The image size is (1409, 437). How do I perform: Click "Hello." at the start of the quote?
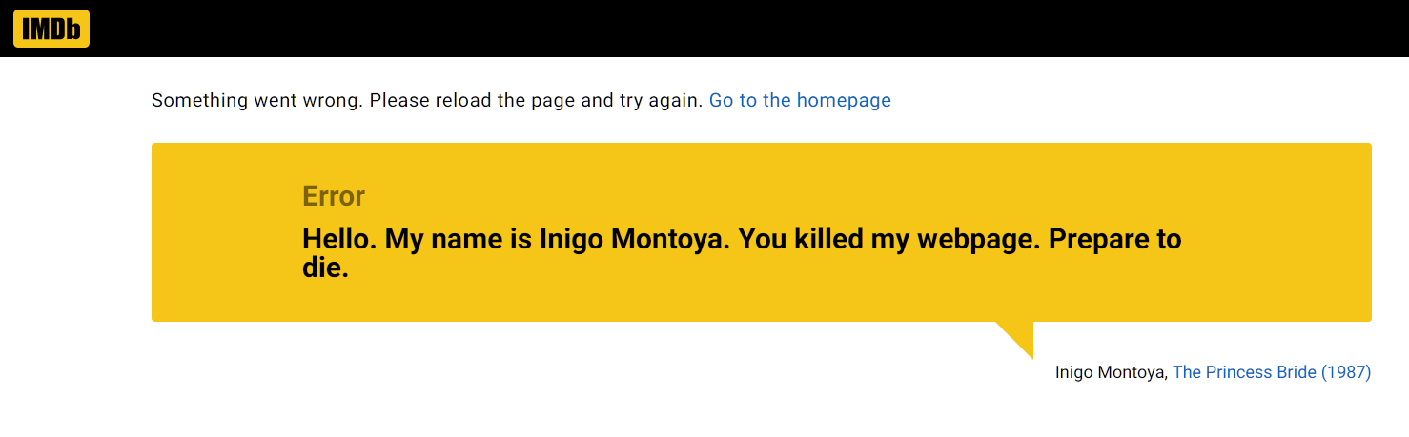pos(339,239)
